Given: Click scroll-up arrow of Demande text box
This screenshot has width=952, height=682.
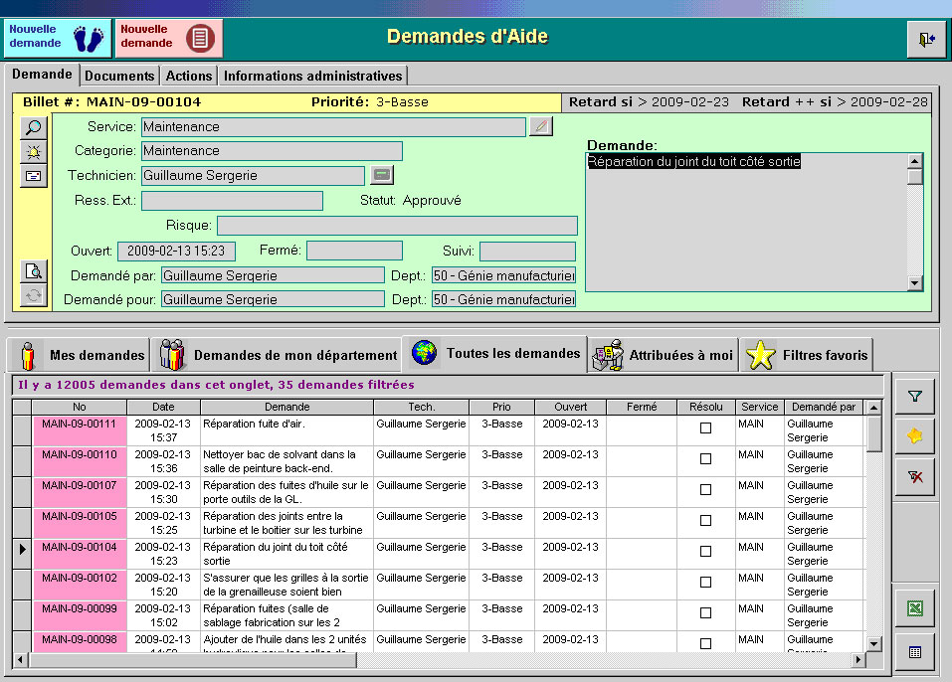Looking at the screenshot, I should point(914,161).
